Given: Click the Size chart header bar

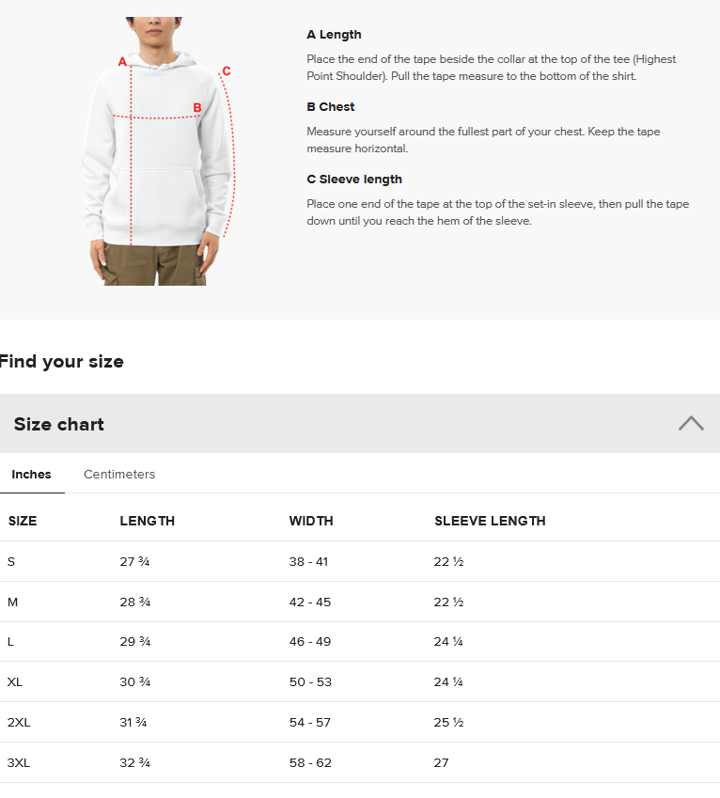Looking at the screenshot, I should tap(360, 423).
